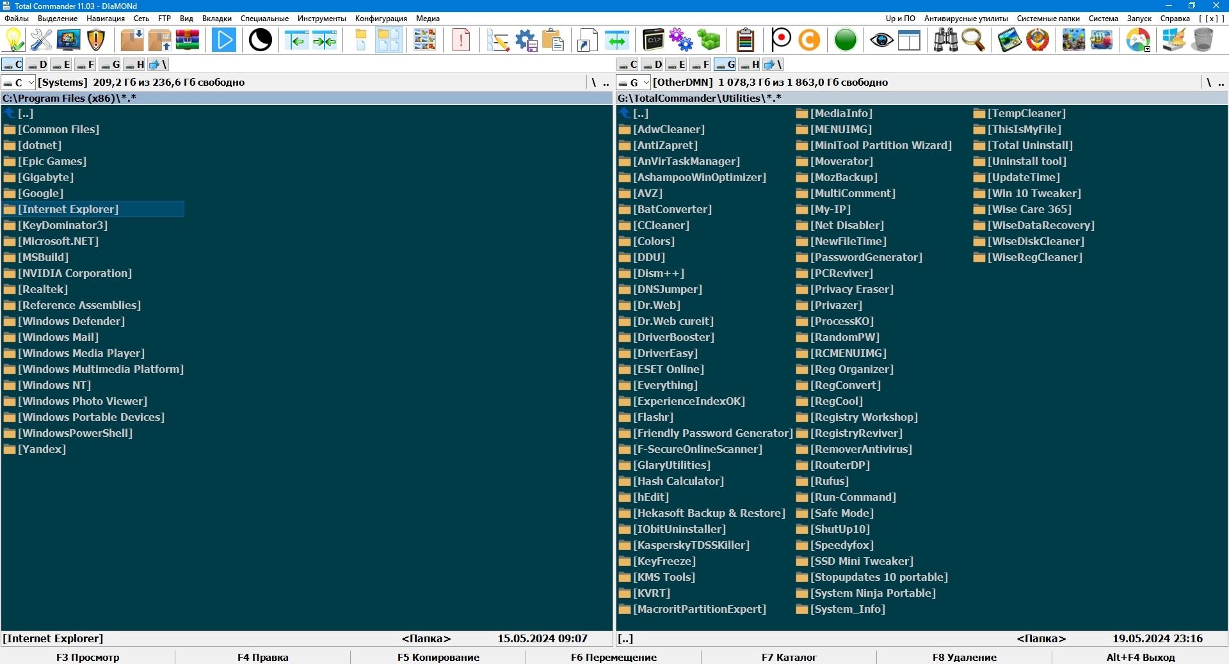
Task: Click the recycle bin icon in toolbar
Action: click(1203, 40)
